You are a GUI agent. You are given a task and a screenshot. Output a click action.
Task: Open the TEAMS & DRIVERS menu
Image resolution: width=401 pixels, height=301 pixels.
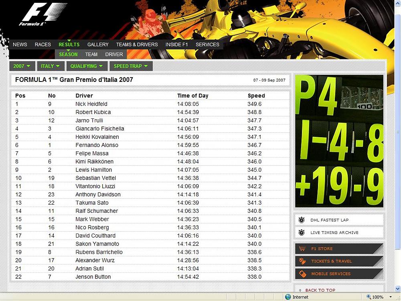tap(137, 45)
